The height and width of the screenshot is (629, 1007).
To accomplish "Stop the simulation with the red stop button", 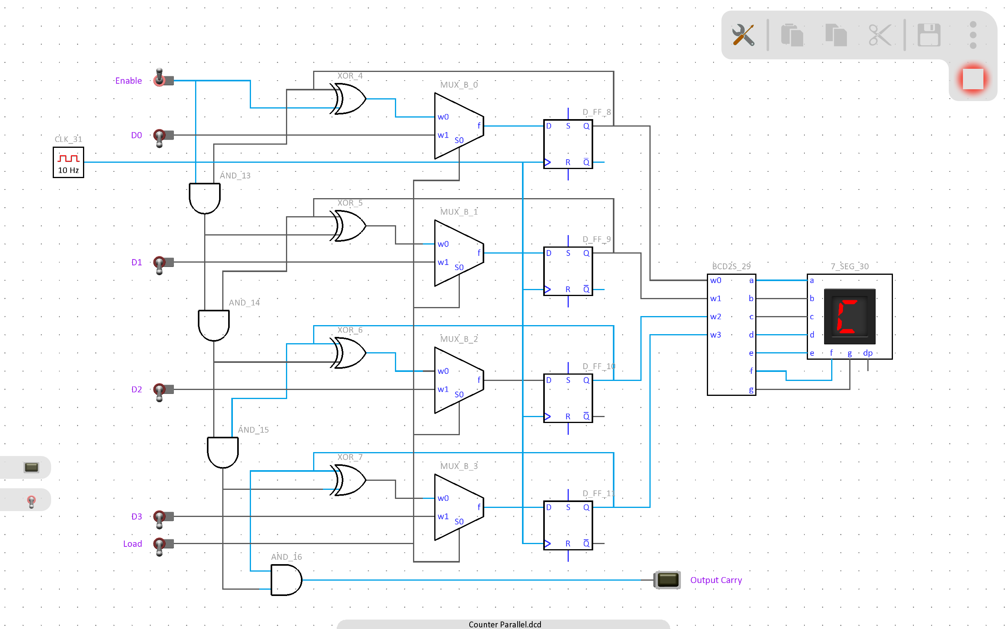I will [973, 79].
